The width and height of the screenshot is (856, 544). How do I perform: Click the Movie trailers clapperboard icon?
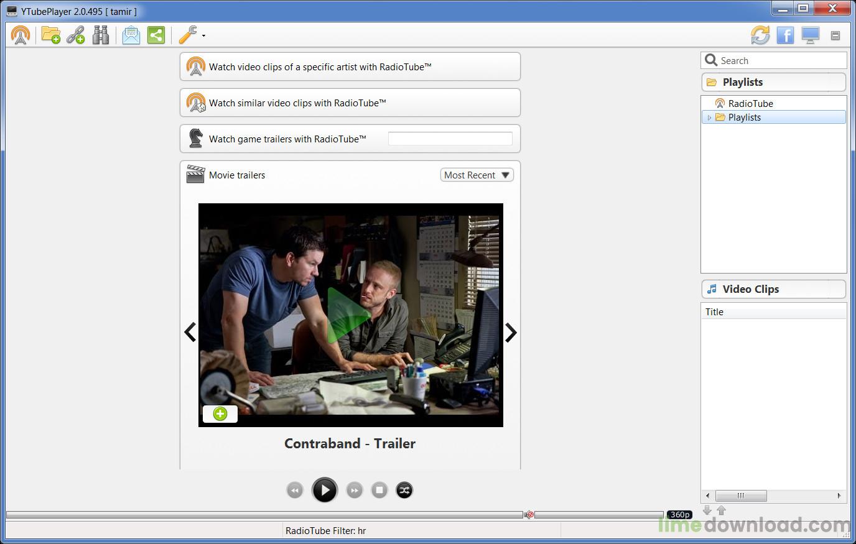[195, 175]
